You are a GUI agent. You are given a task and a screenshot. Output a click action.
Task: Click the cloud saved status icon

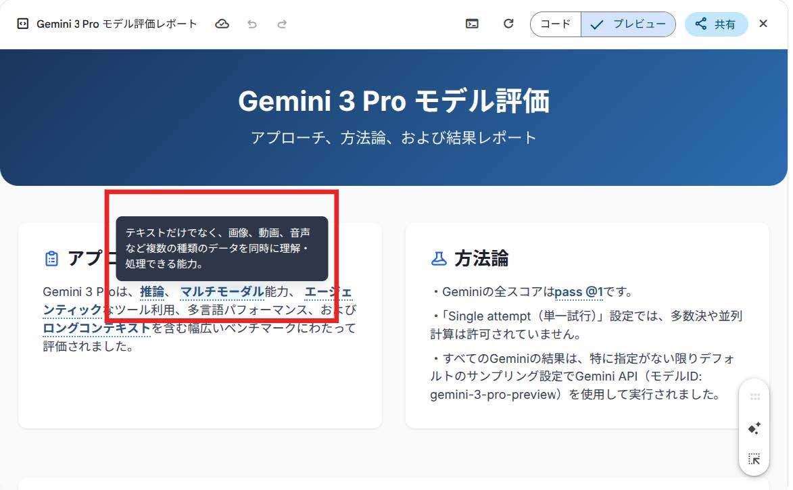point(222,24)
